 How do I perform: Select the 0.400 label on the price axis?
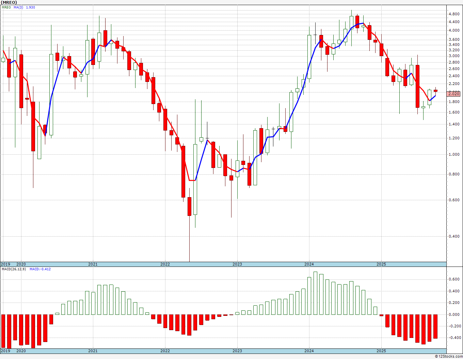(454, 237)
